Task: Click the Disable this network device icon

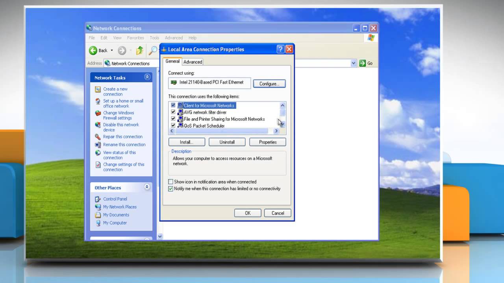Action: click(98, 125)
